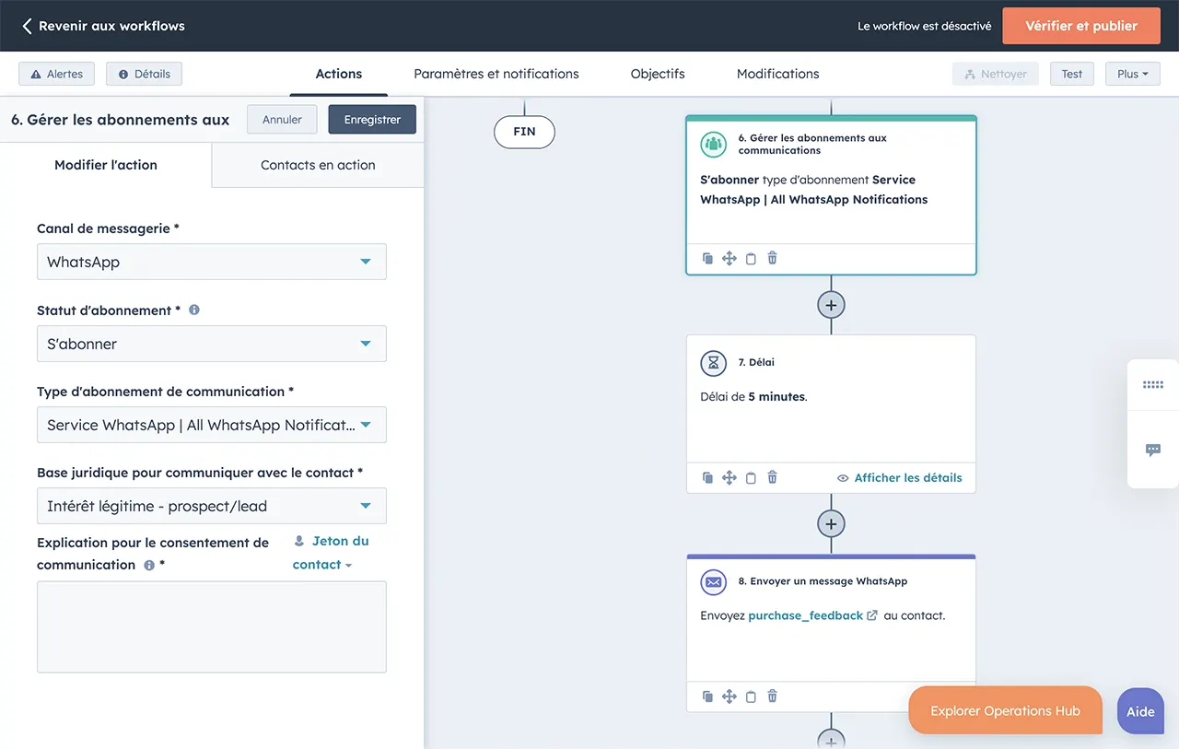The height and width of the screenshot is (749, 1179).
Task: Open the Canal de messagerie dropdown
Action: [212, 263]
